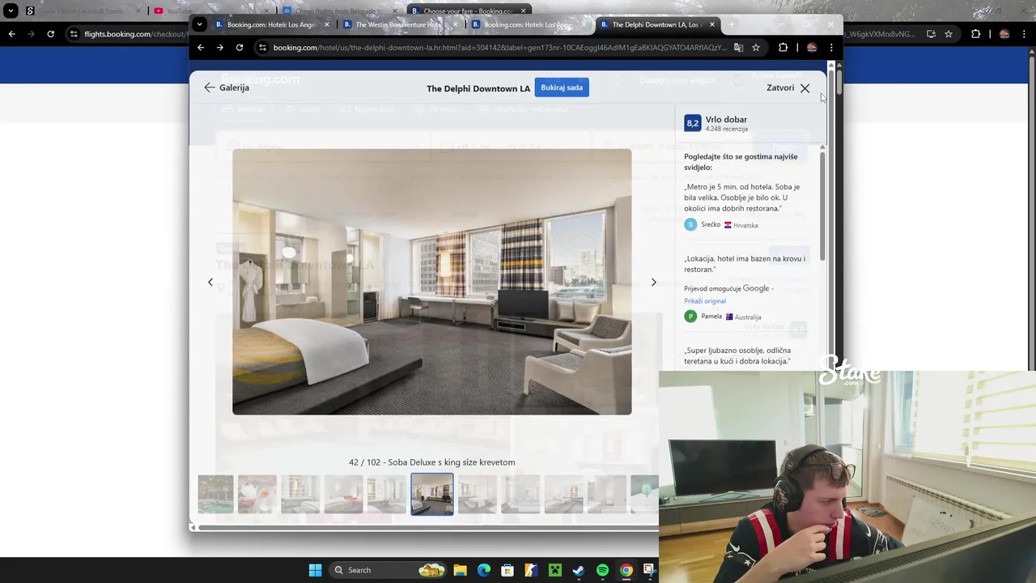View site information for booking.com
This screenshot has width=1036, height=583.
pyautogui.click(x=262, y=48)
